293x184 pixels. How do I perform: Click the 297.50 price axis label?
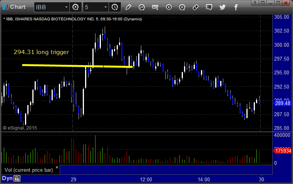pyautogui.click(x=281, y=59)
